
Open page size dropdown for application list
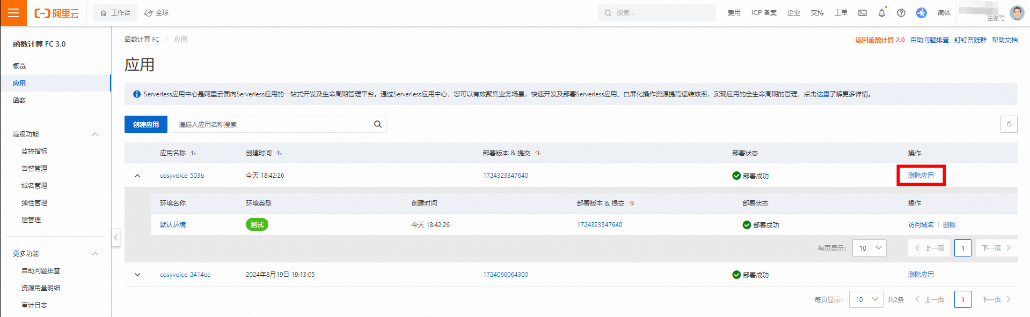tap(866, 299)
